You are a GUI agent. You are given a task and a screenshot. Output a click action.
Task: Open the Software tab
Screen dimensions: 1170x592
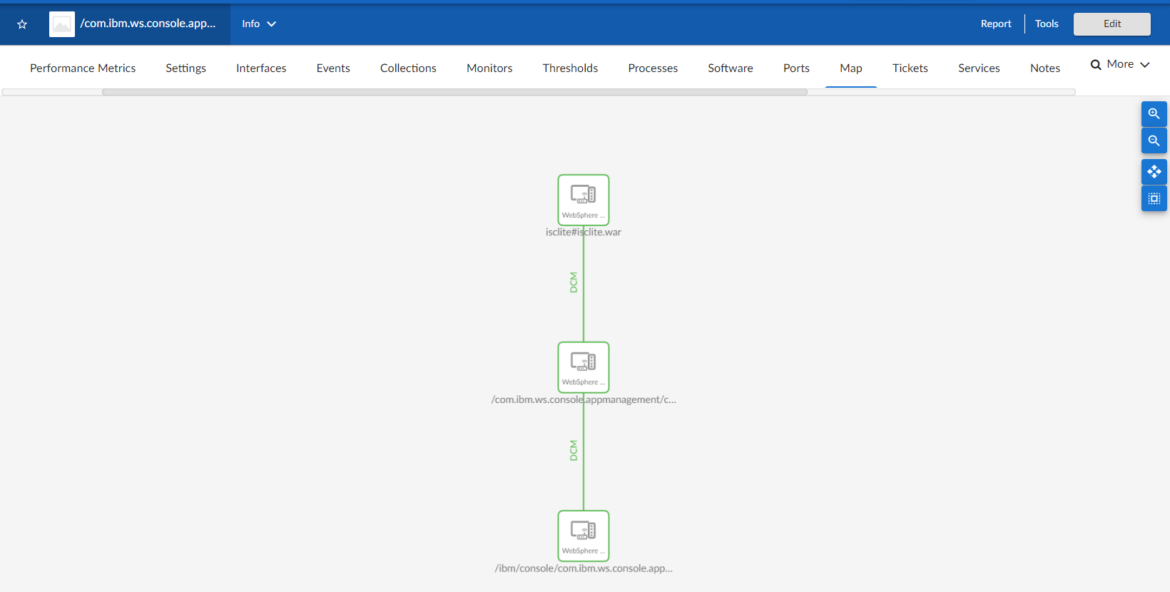[x=731, y=68]
